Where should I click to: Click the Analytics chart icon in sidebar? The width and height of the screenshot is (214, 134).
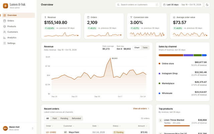click(x=4, y=38)
